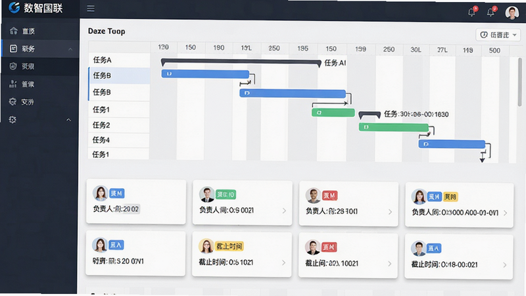Click the short green Gantt bar
The height and width of the screenshot is (296, 526).
point(333,112)
